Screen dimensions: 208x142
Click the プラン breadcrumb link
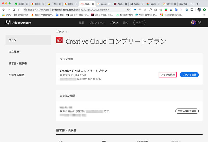[x=60, y=32]
